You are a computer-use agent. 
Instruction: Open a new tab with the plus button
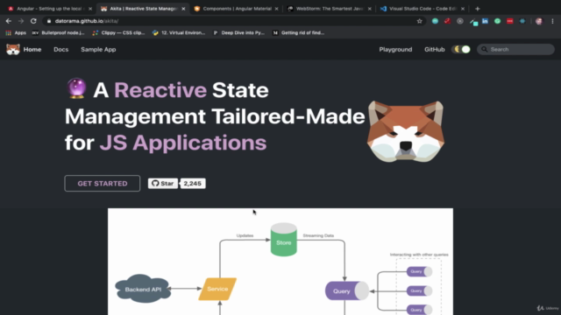point(477,9)
